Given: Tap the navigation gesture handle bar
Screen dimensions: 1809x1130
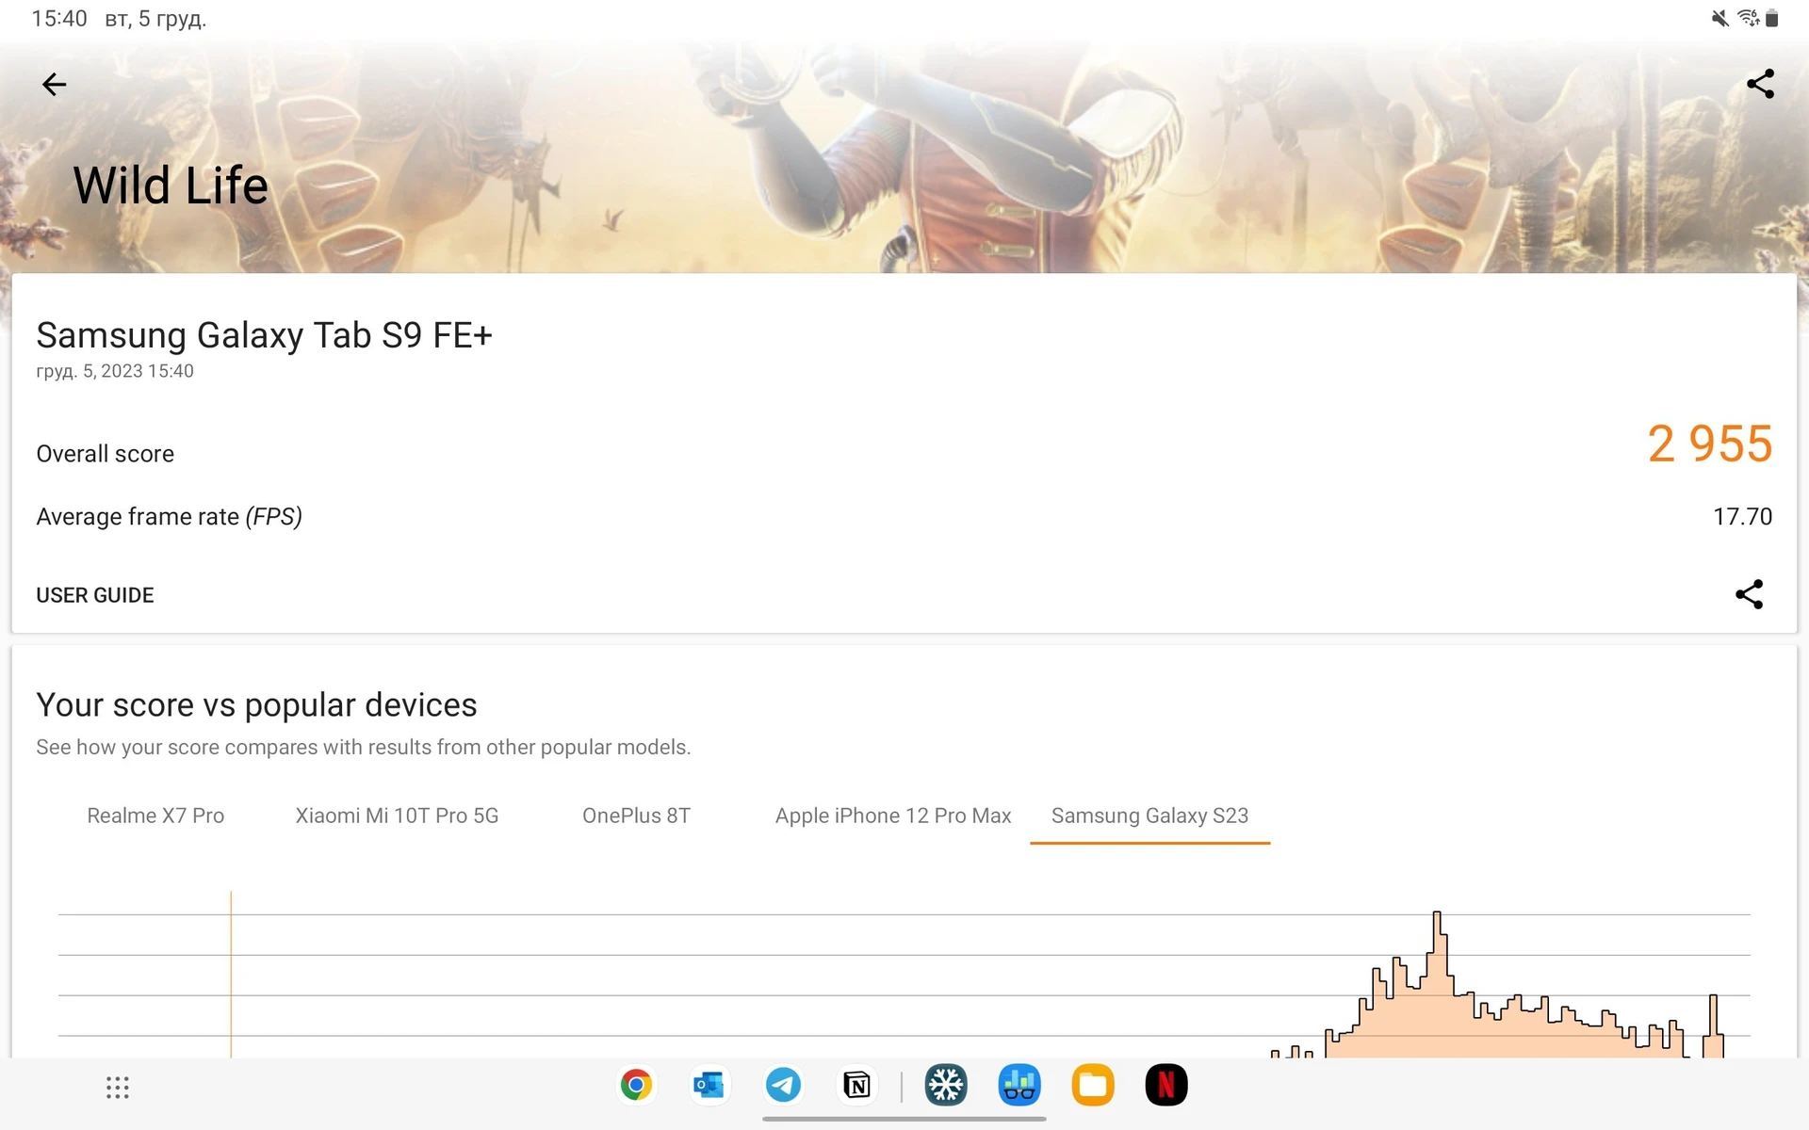Looking at the screenshot, I should point(904,1119).
